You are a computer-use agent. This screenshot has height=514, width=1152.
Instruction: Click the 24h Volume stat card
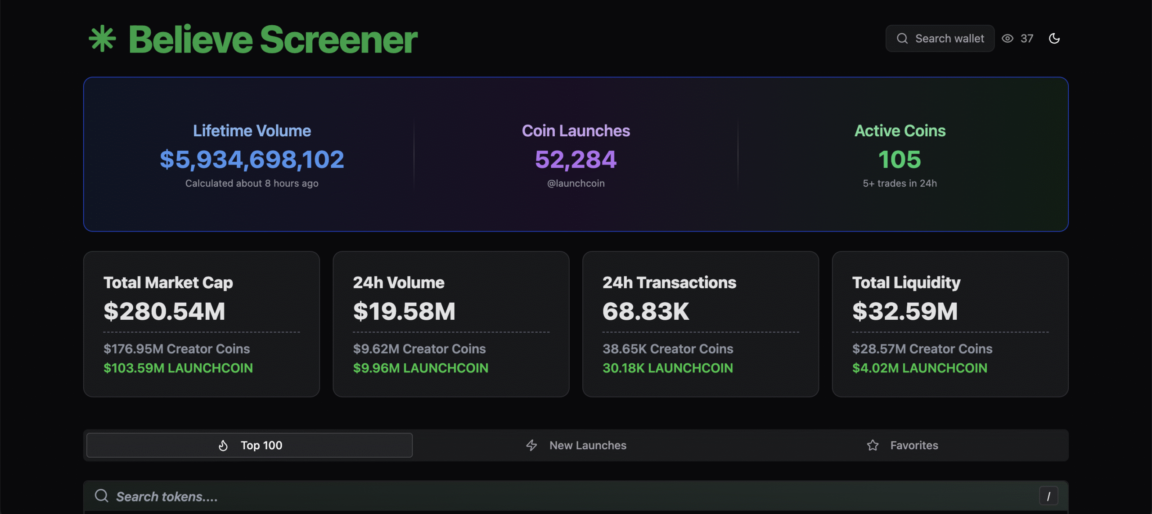tap(451, 324)
